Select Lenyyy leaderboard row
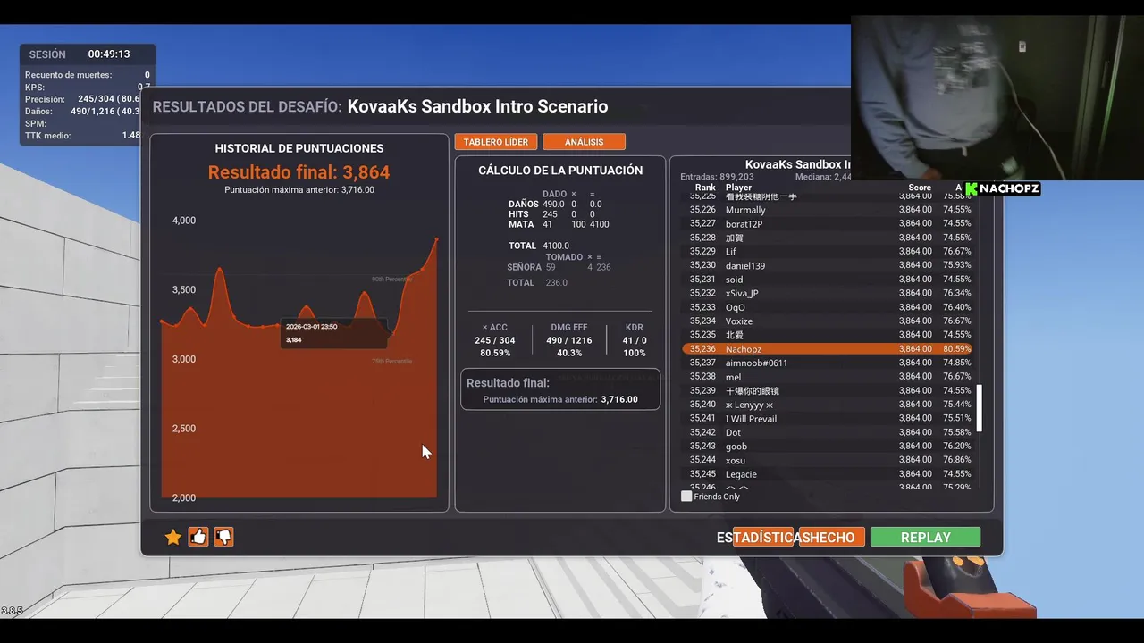 pyautogui.click(x=828, y=405)
